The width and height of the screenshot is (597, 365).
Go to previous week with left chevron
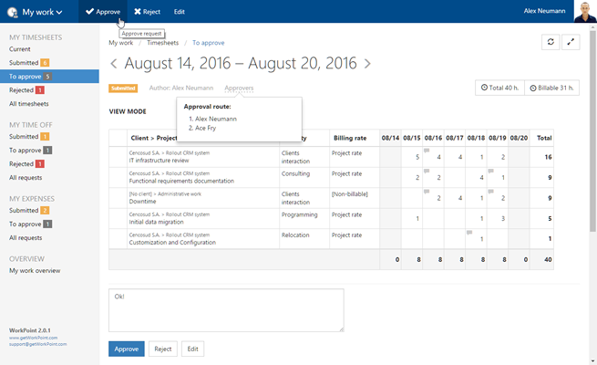point(114,64)
